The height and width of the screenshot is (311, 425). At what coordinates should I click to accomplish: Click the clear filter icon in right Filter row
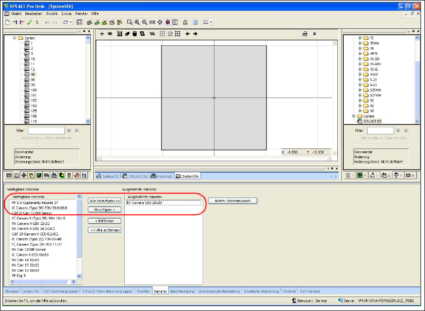[406, 130]
